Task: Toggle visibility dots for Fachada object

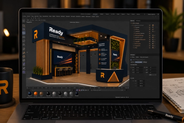Action: [150, 27]
